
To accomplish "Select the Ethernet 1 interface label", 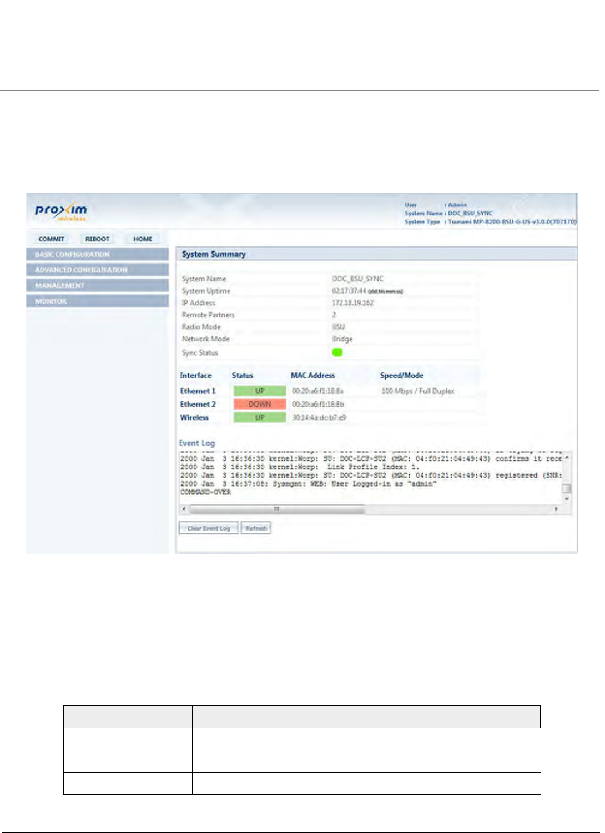I will coord(198,391).
